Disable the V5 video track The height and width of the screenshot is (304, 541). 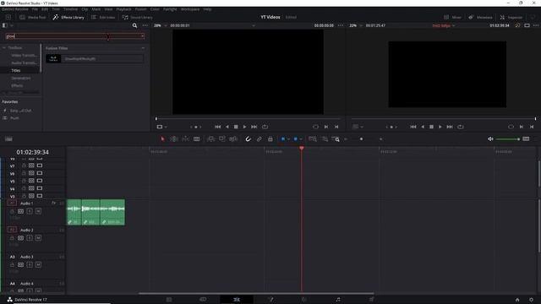(x=40, y=181)
